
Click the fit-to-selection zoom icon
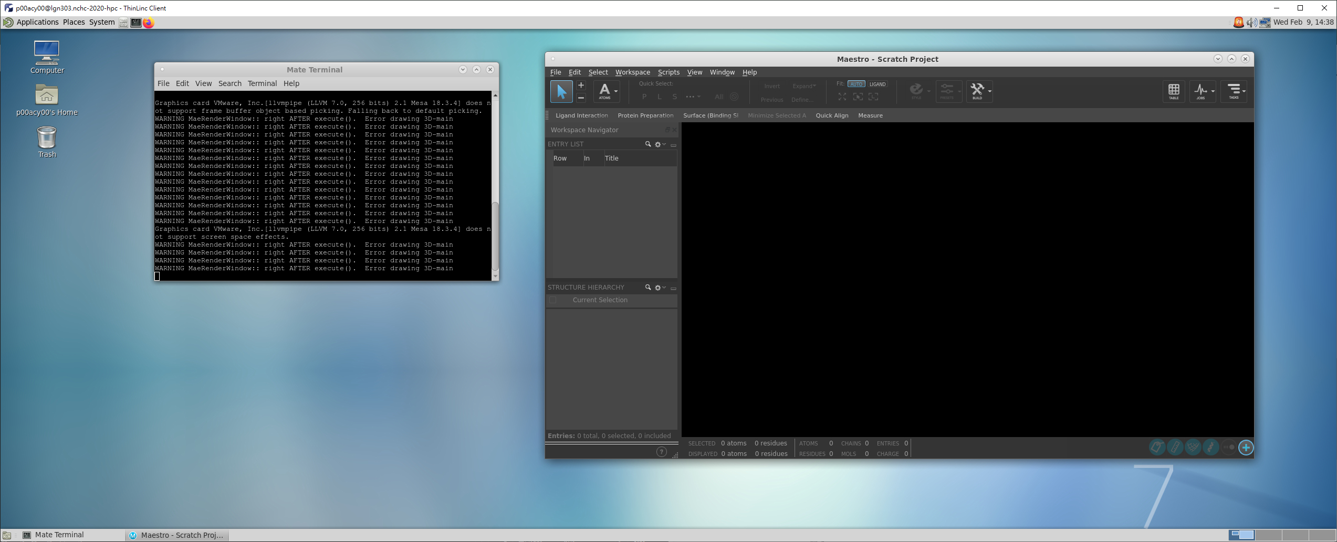(858, 97)
